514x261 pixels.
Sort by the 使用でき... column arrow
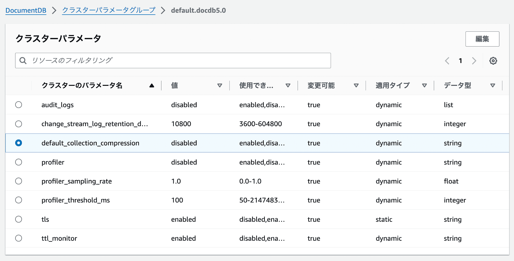(288, 86)
